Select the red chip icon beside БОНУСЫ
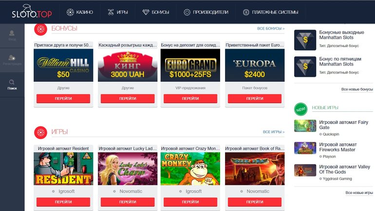 (40, 29)
